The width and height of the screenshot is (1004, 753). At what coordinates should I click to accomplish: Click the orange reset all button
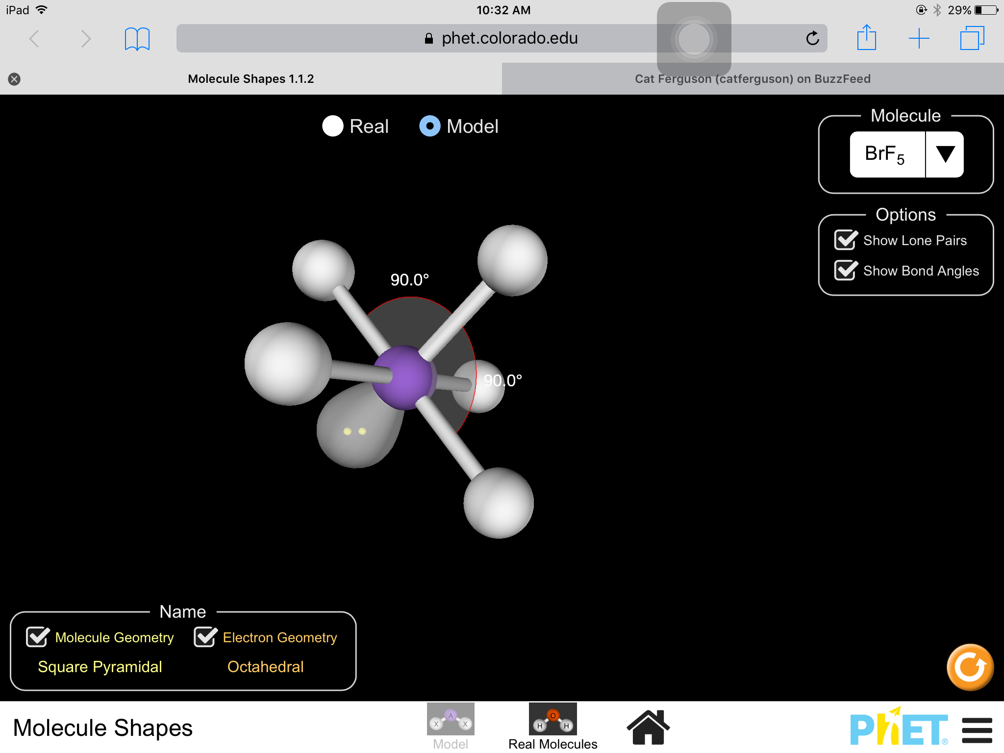click(970, 667)
